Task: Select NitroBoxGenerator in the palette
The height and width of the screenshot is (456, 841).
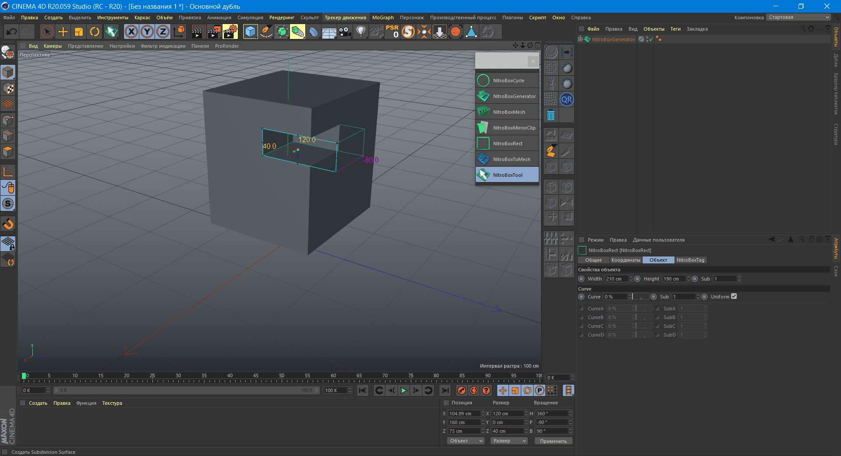Action: click(507, 96)
